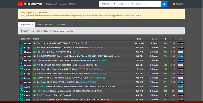
Task: Click Anime penguin icon beside Hachi-nan tte
Action: pos(21,87)
